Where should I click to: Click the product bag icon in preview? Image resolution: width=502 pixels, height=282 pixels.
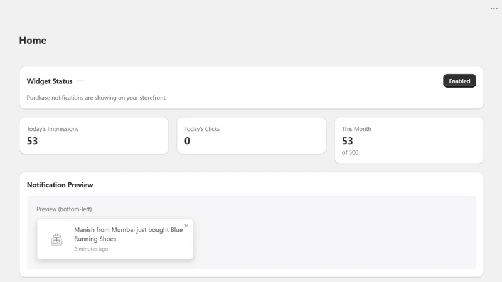pyautogui.click(x=56, y=239)
